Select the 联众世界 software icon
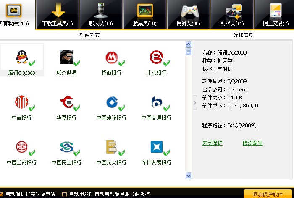Viewport: 294px width, 198px height. pyautogui.click(x=66, y=57)
